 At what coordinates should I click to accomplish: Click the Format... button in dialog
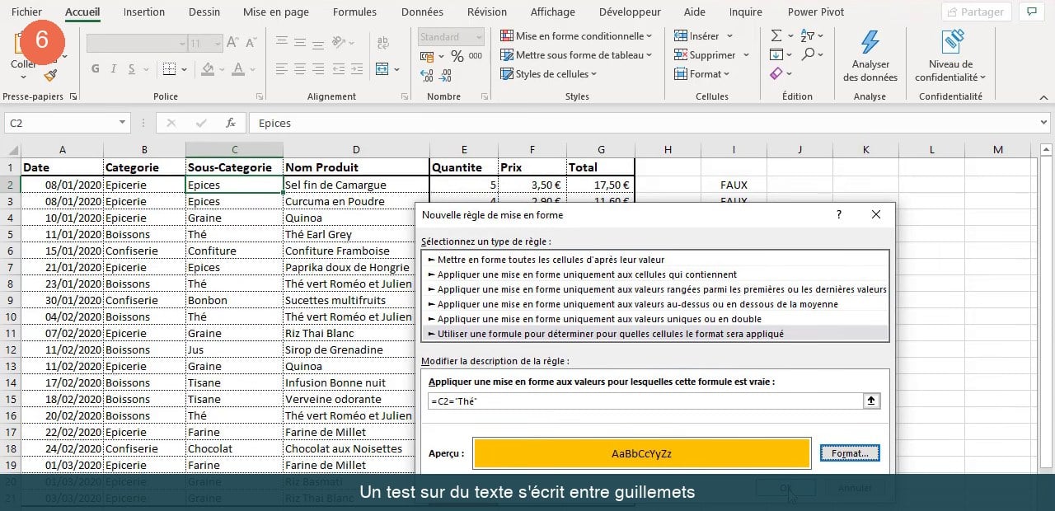850,453
